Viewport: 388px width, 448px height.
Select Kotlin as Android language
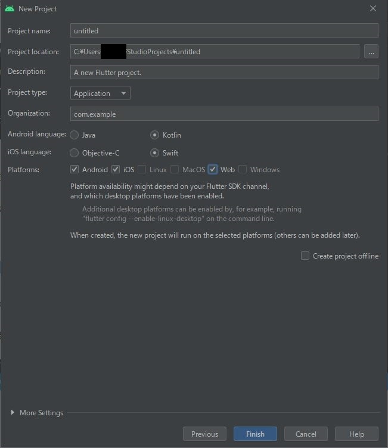(155, 135)
